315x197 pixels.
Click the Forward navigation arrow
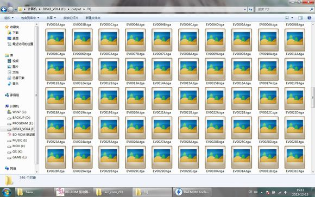pyautogui.click(x=11, y=9)
